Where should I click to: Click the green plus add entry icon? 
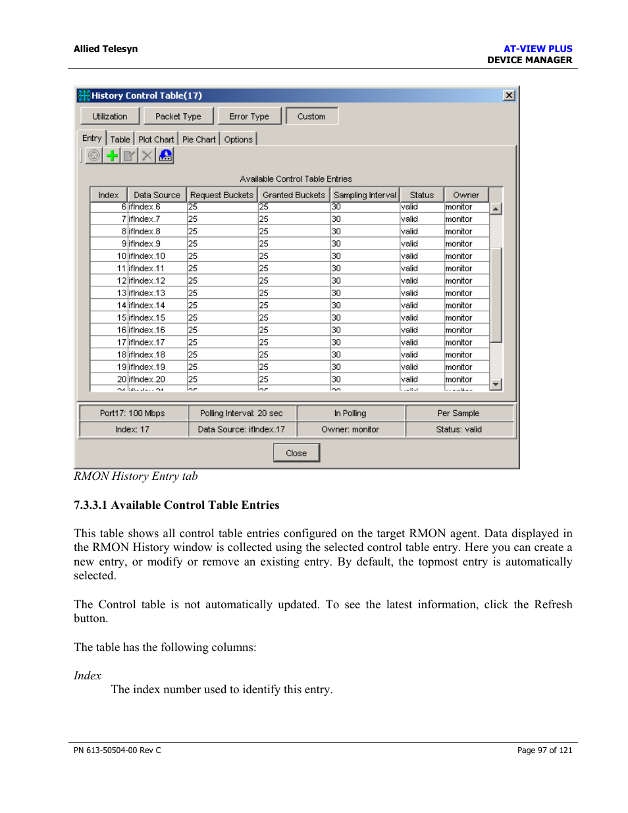pos(112,155)
